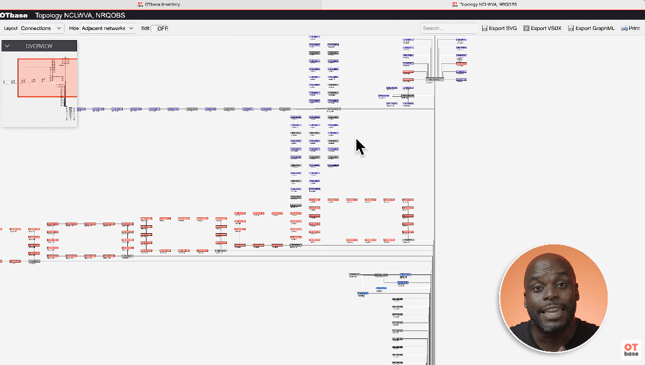Click the Print printer icon
The height and width of the screenshot is (365, 645).
click(x=623, y=28)
